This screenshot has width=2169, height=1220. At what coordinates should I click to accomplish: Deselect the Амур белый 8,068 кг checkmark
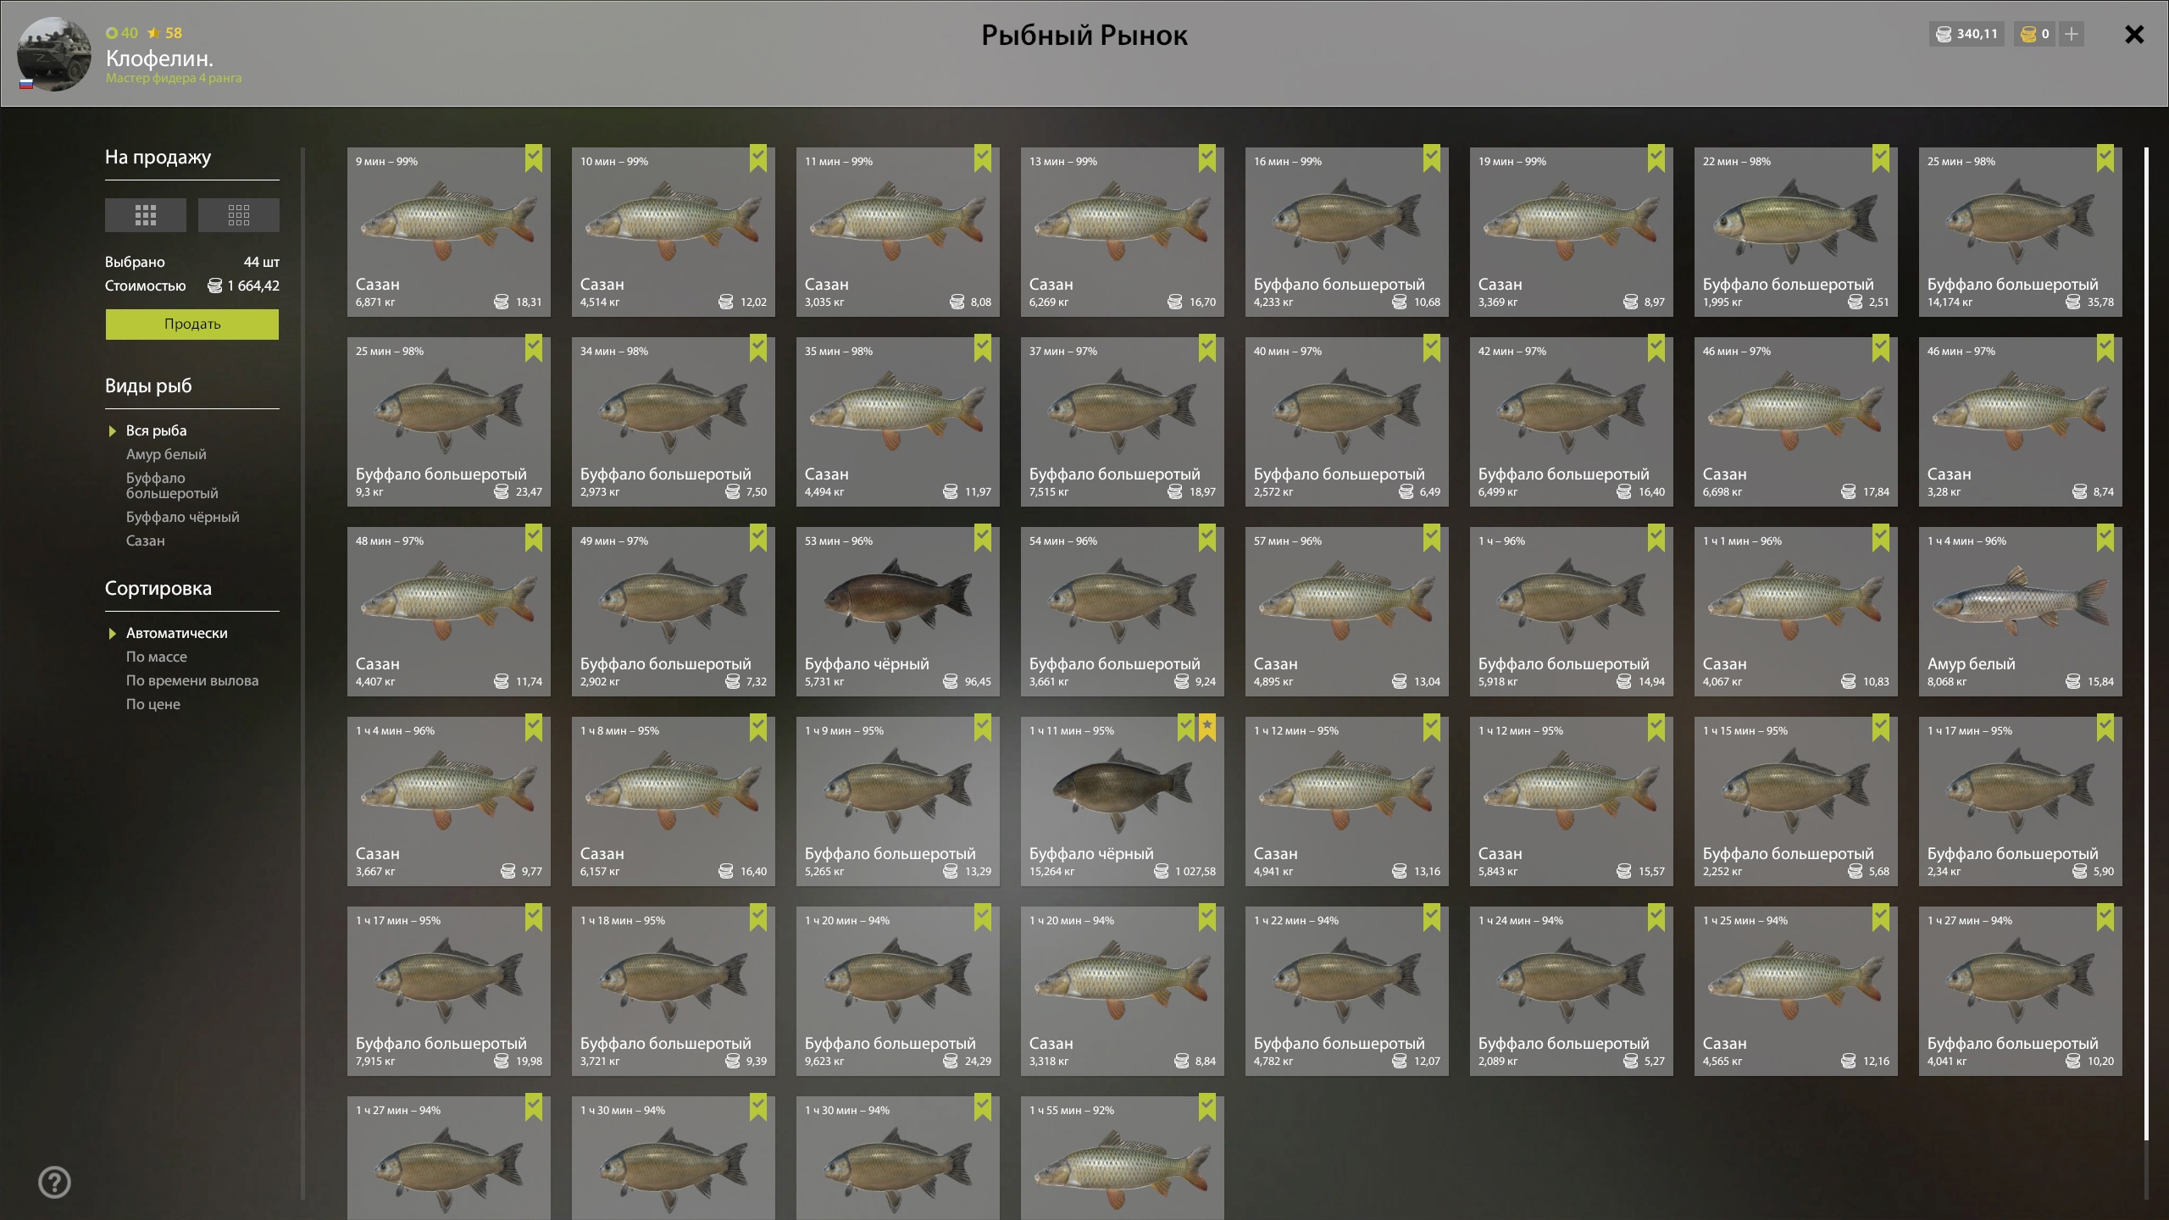tap(2105, 537)
